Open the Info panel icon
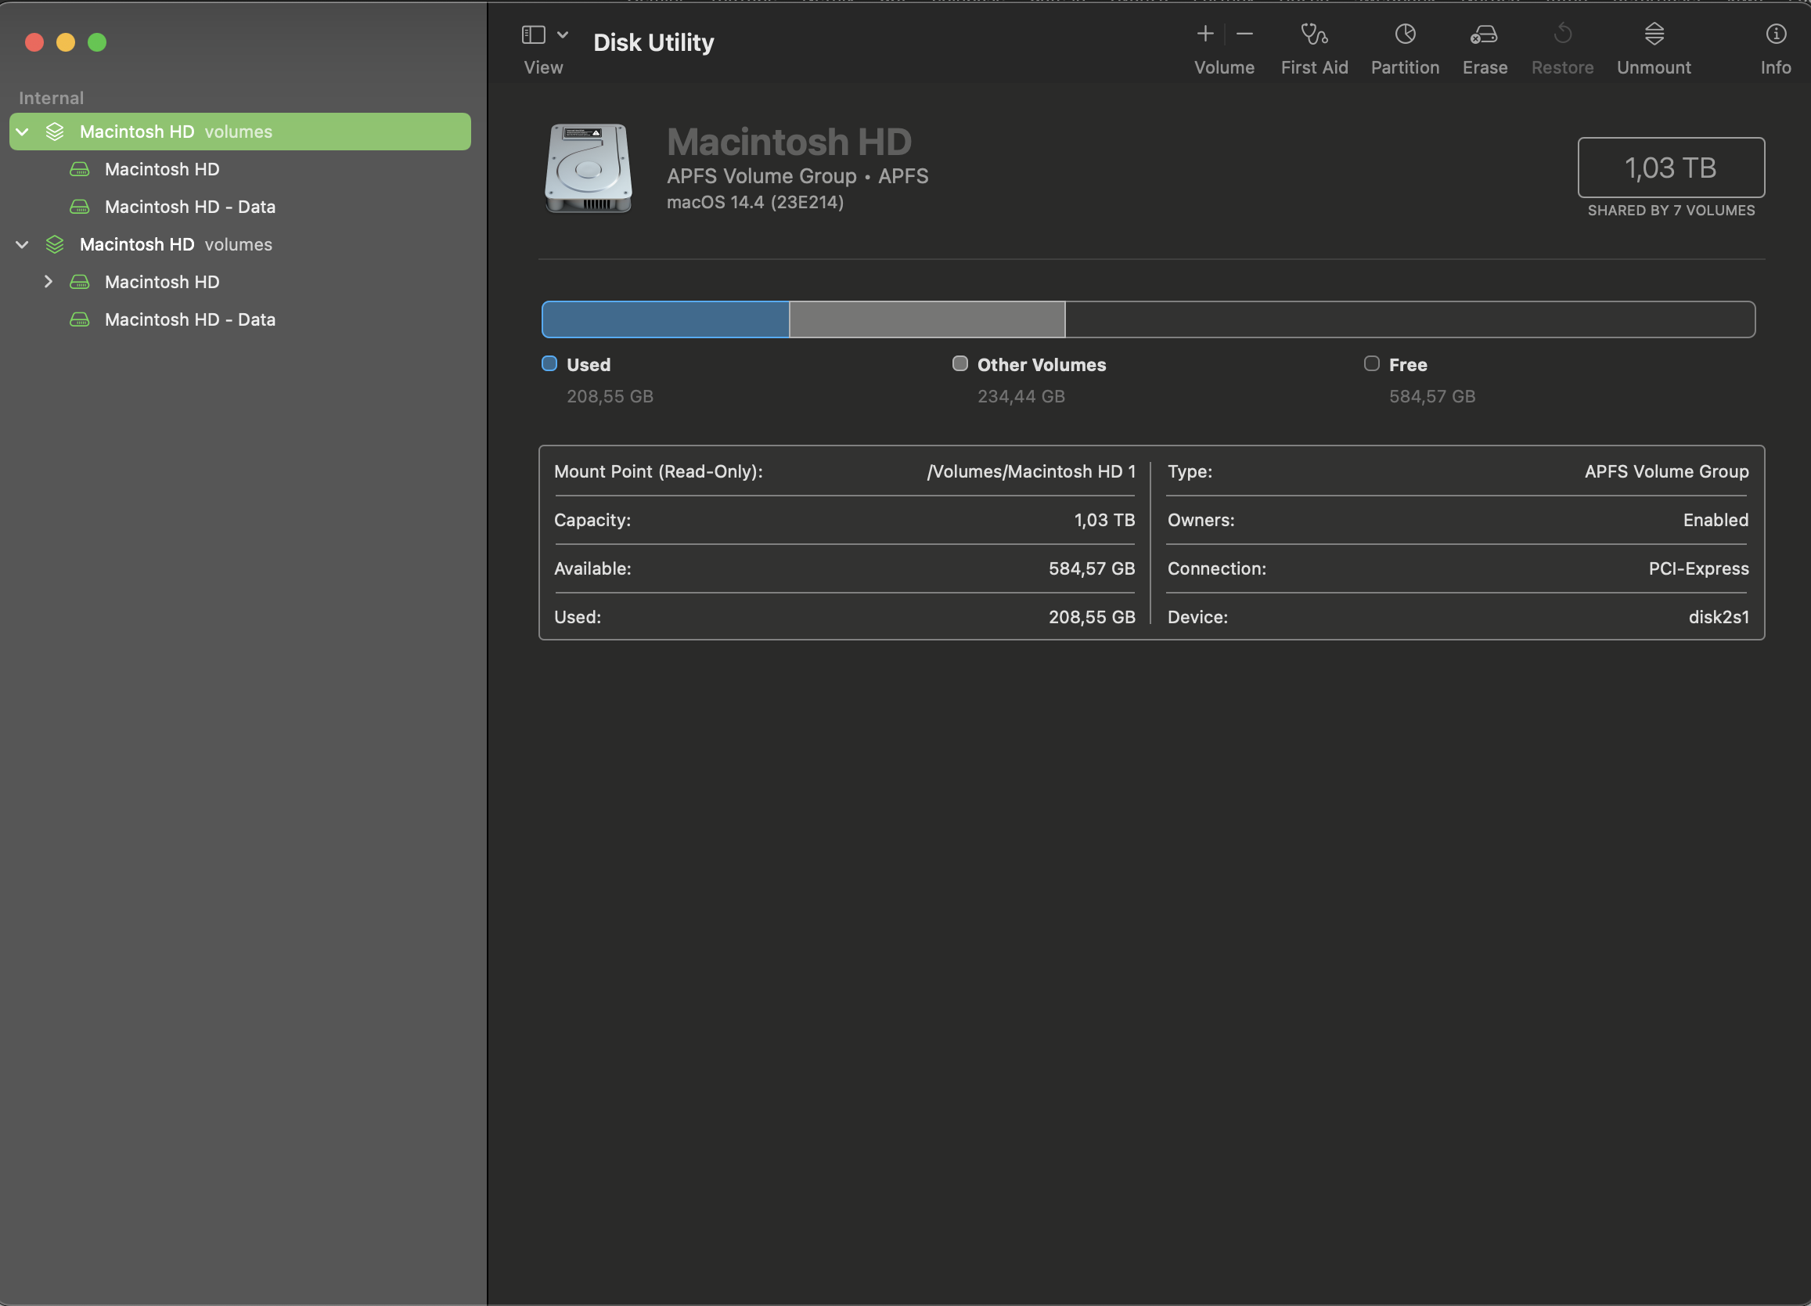 pos(1775,34)
